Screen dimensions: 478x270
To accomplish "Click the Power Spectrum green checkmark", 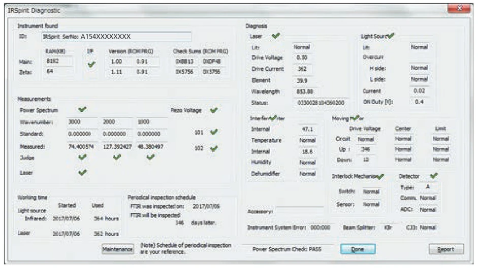I will click(83, 109).
